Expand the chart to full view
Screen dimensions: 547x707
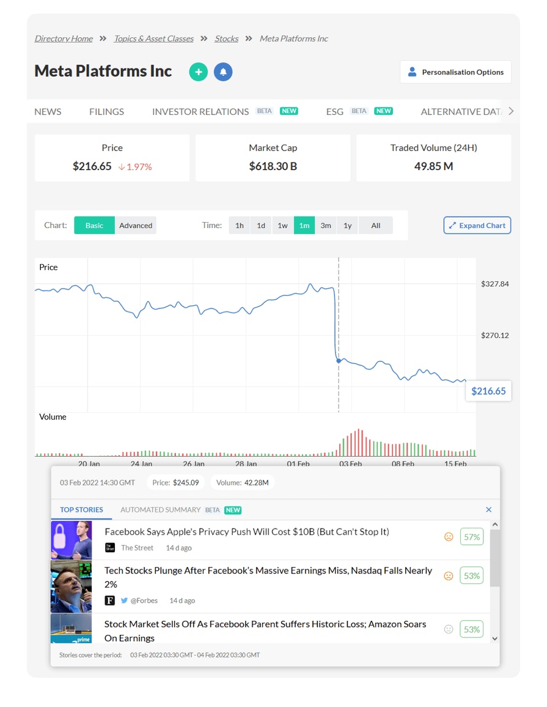(477, 225)
